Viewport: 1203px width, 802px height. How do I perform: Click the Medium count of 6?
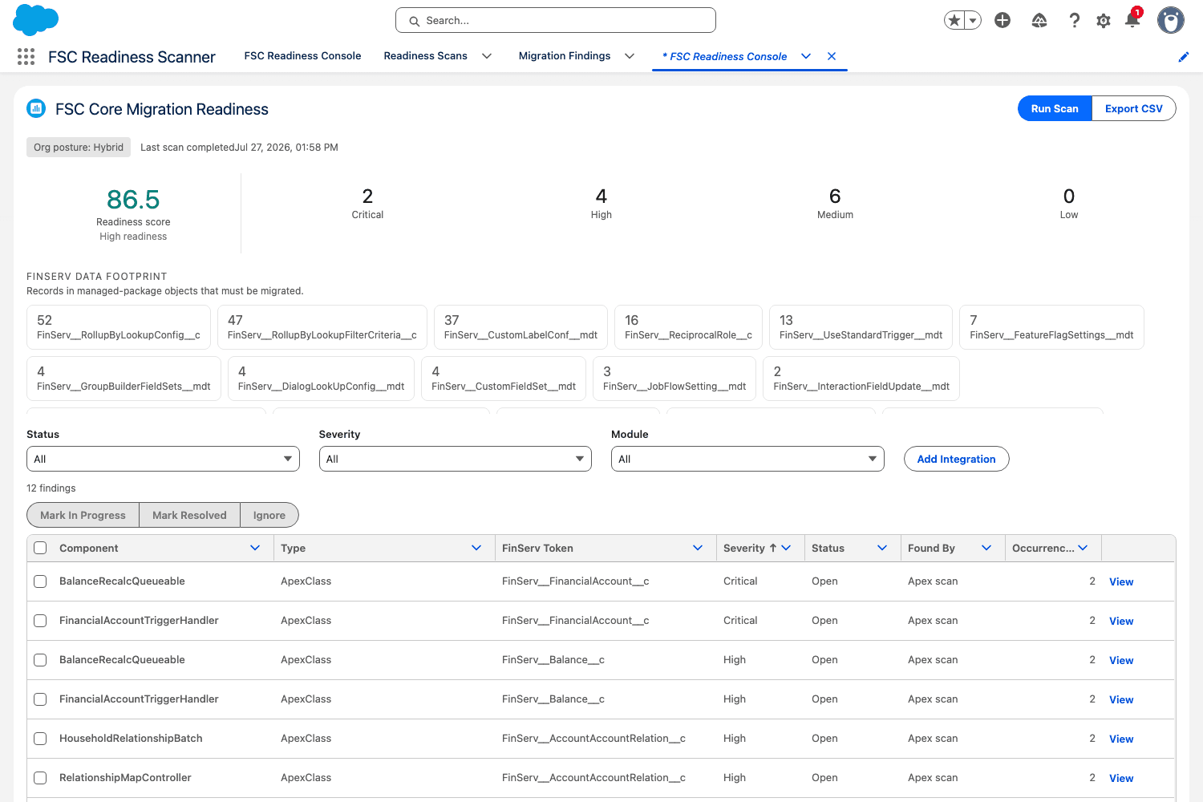835,196
